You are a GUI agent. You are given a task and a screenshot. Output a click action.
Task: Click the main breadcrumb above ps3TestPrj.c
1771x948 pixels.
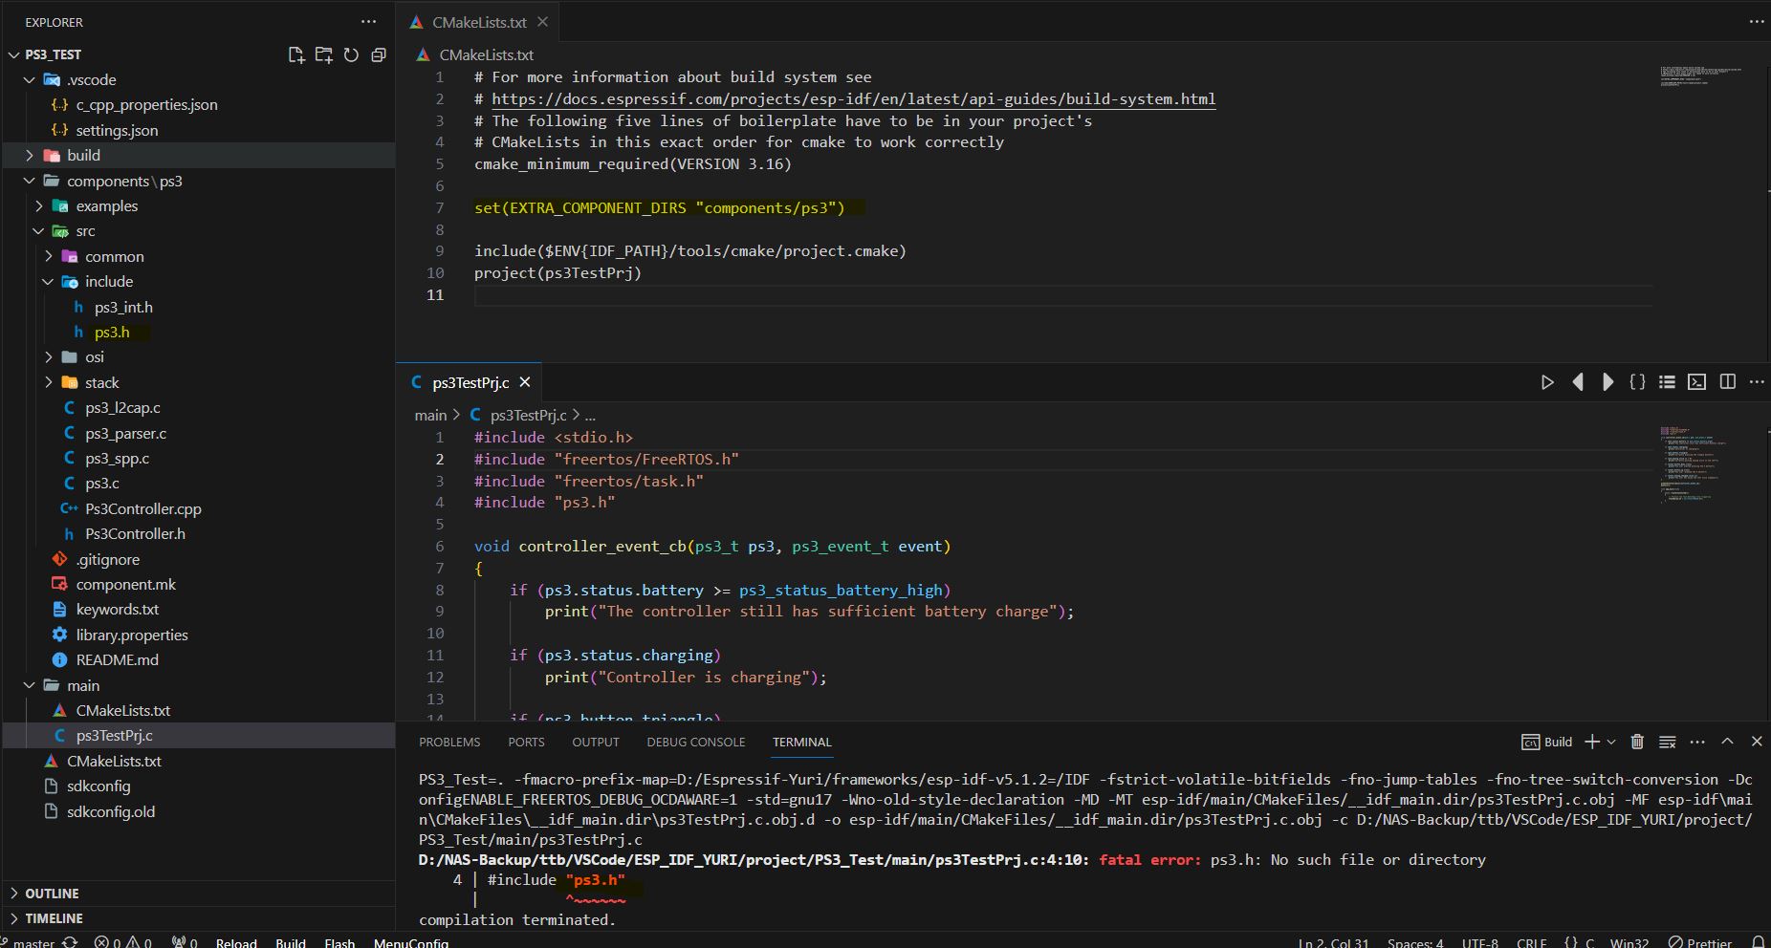coord(430,415)
